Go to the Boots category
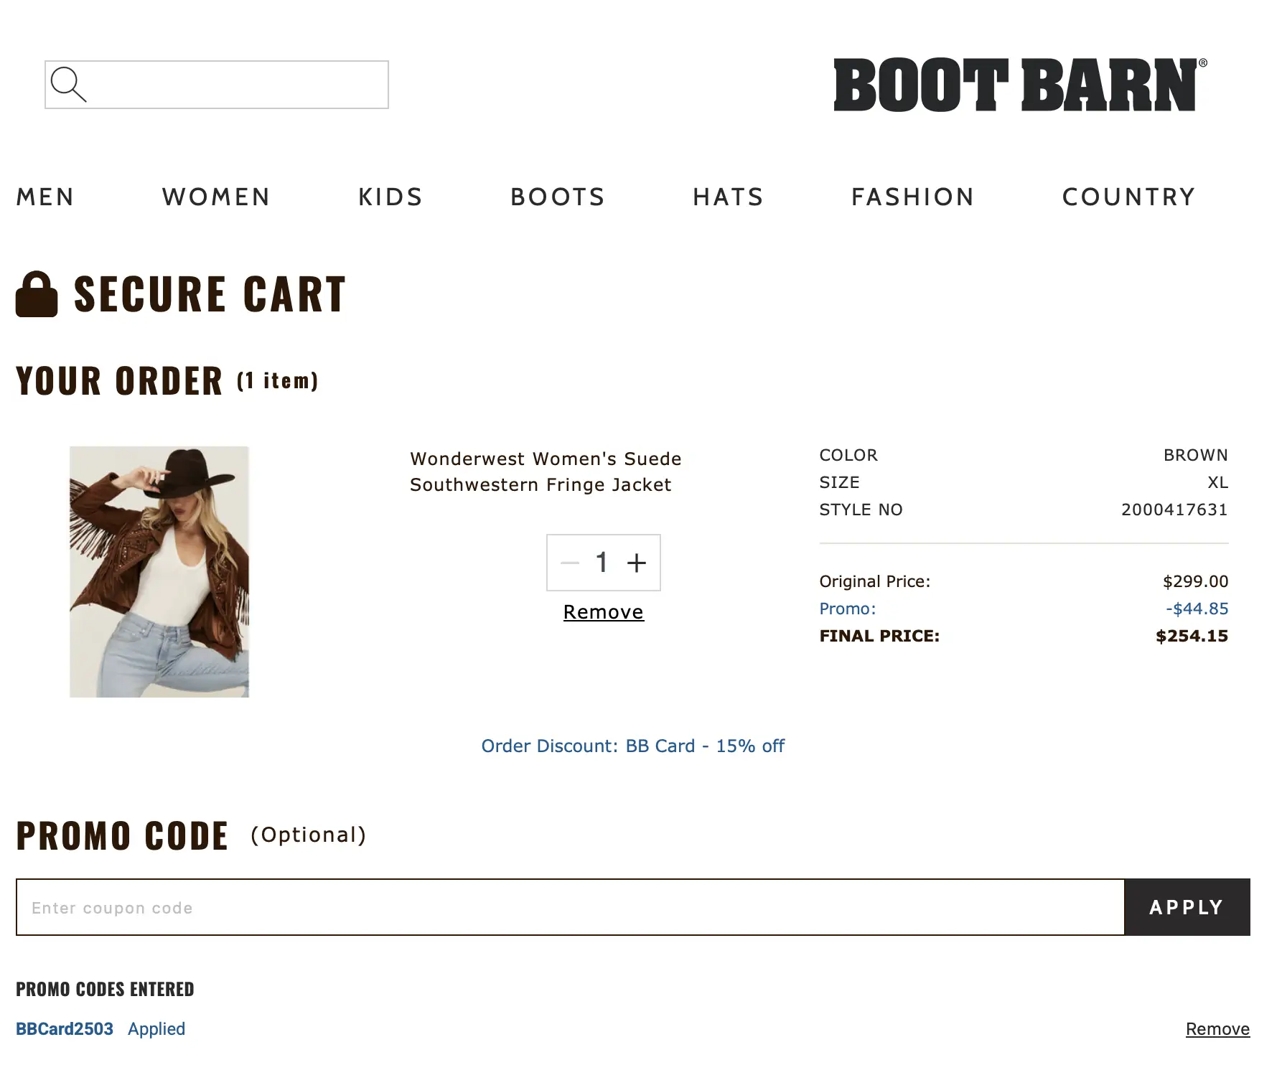 (x=558, y=197)
